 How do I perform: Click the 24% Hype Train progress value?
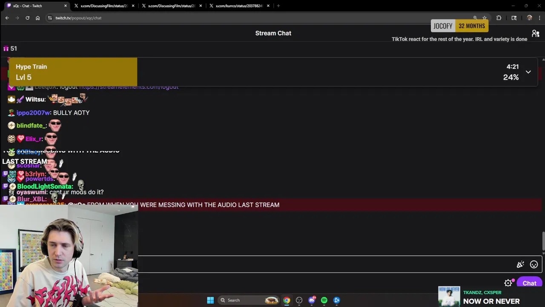coord(511,77)
